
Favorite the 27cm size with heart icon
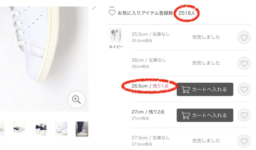coord(244,115)
